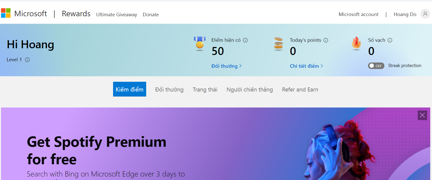
Task: Click the coin stack icon for today's points
Action: pos(278,44)
